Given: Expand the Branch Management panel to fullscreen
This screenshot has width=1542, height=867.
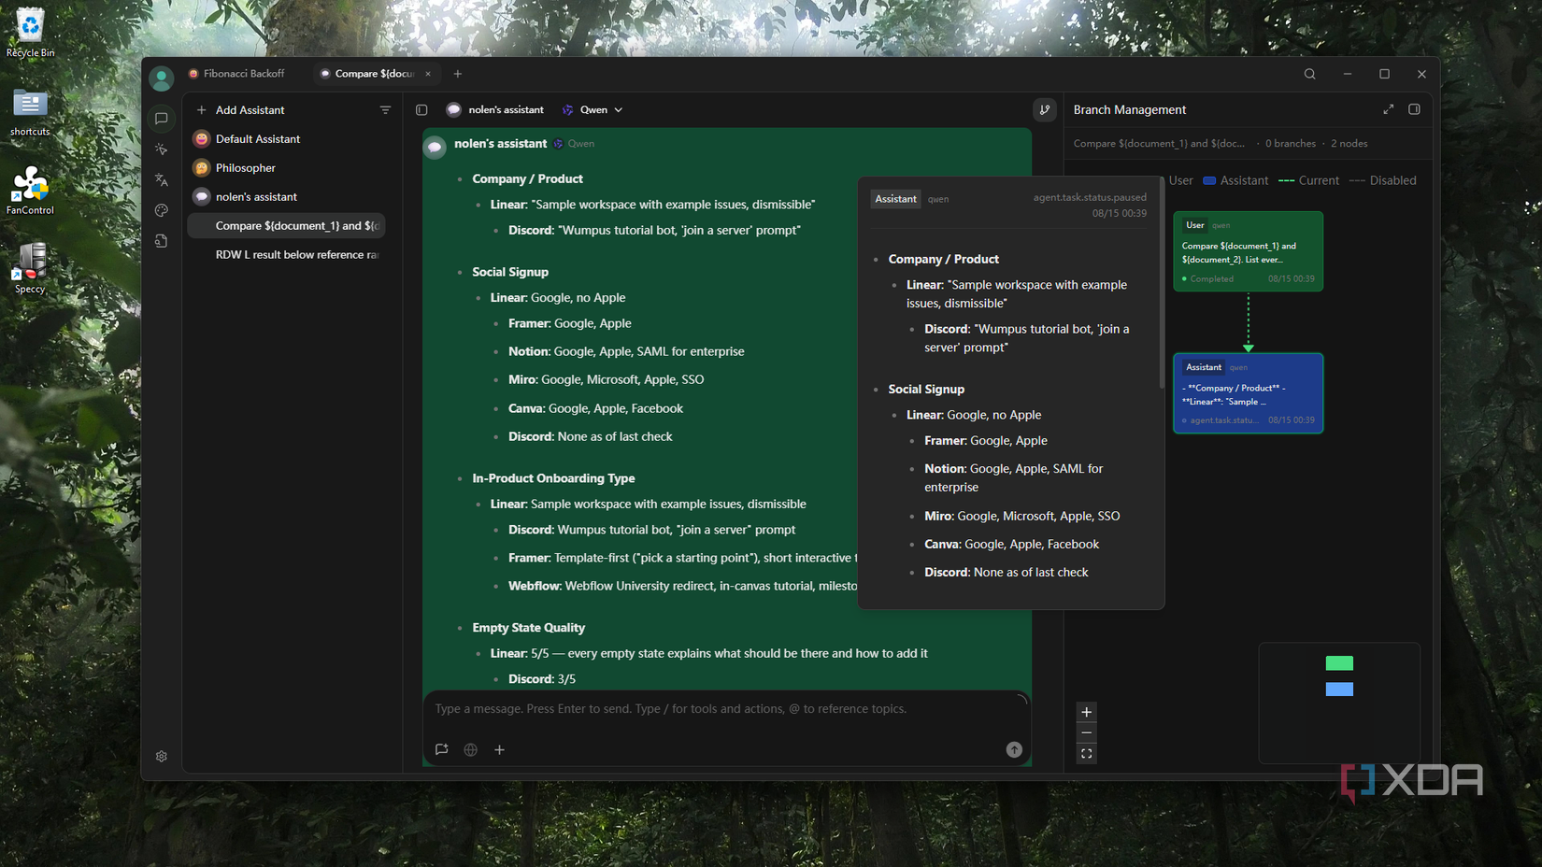Looking at the screenshot, I should tap(1389, 109).
